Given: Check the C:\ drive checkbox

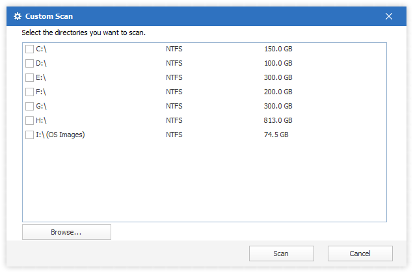Looking at the screenshot, I should 29,49.
